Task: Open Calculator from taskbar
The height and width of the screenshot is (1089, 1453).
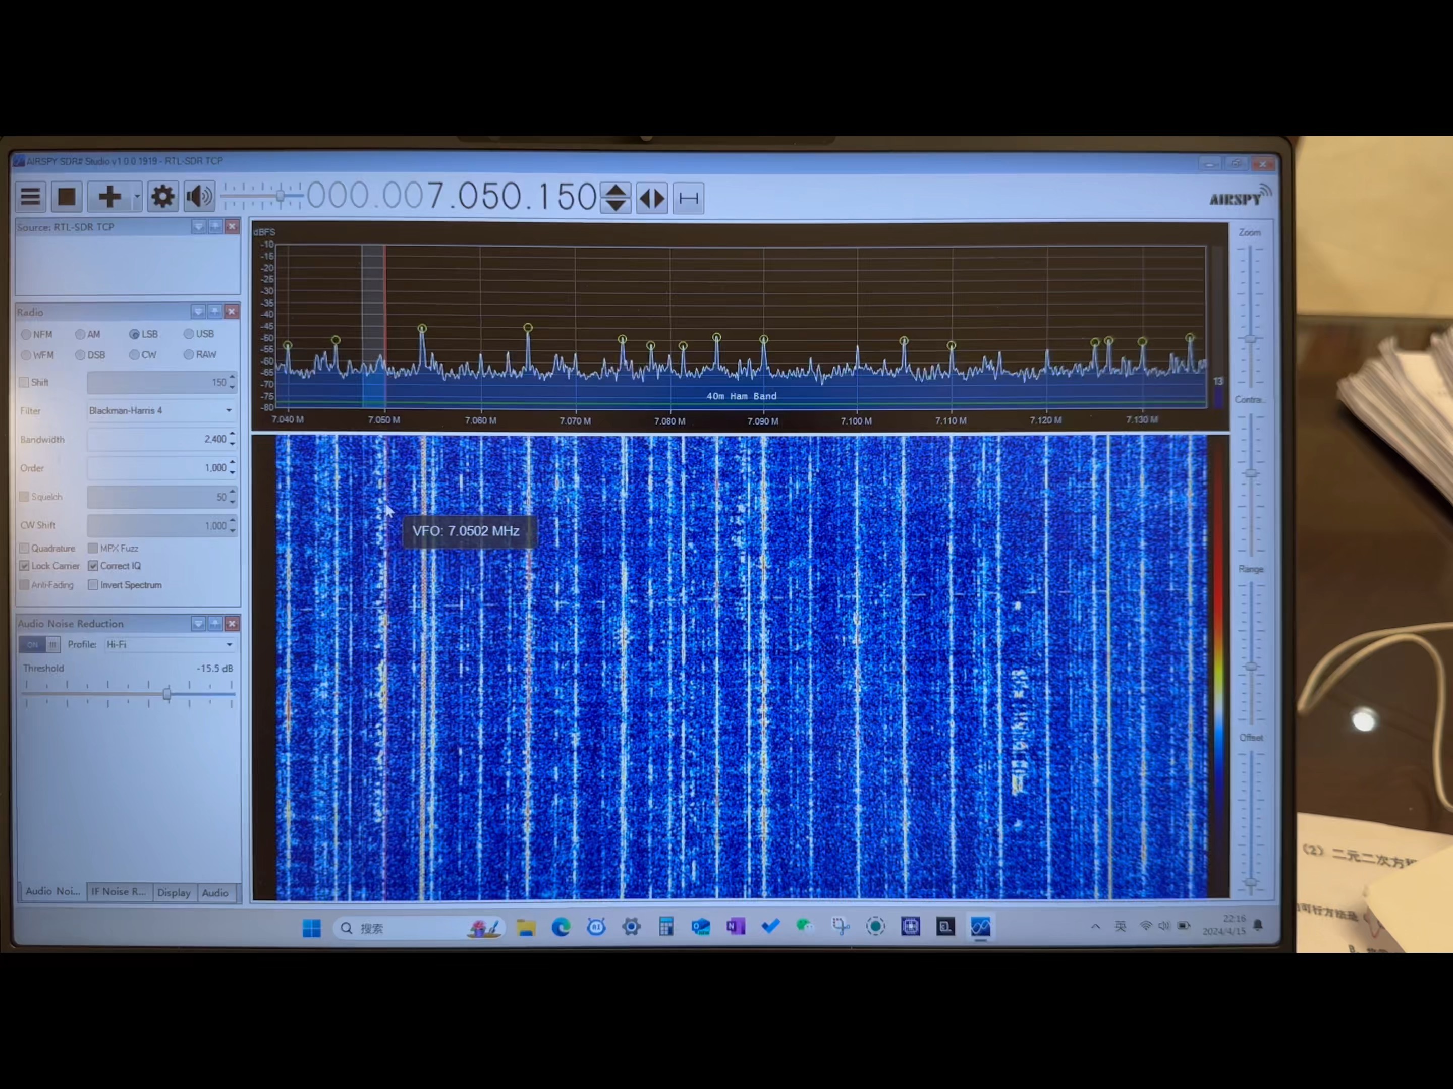Action: tap(666, 926)
